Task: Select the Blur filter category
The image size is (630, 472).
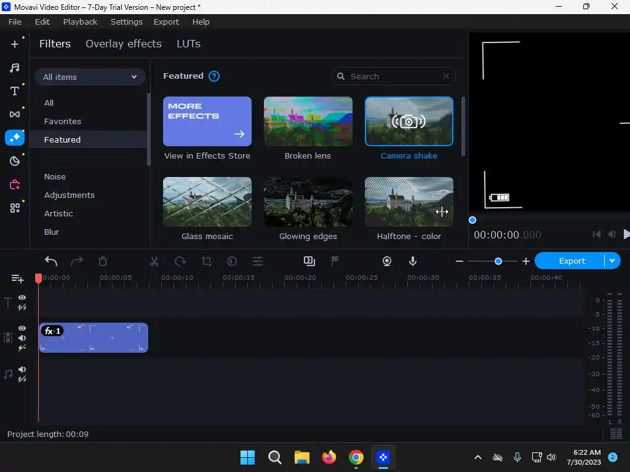Action: (52, 232)
